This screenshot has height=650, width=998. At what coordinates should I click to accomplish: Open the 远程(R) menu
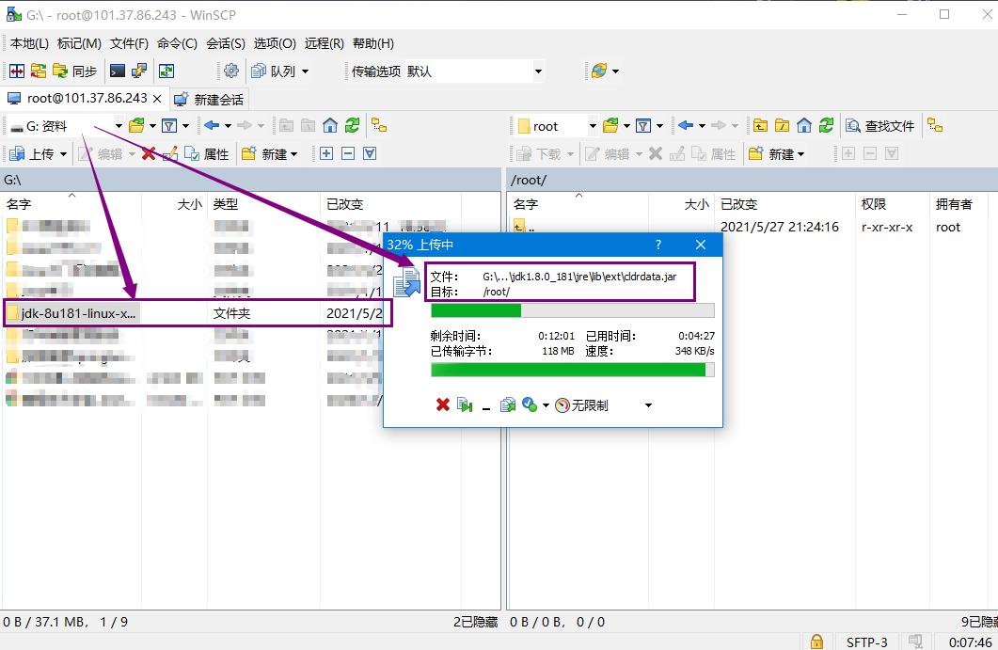[x=324, y=43]
